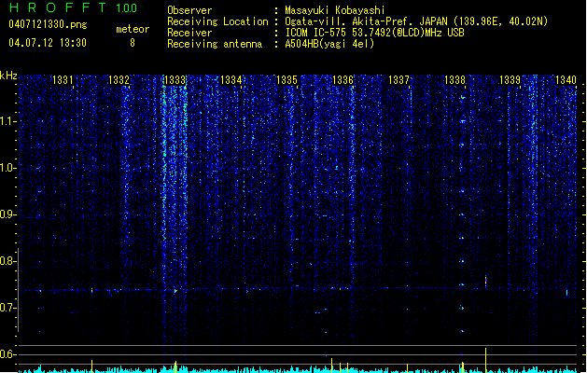This screenshot has width=587, height=373.
Task: Click the tall yellow meteor spike after 1338
Action: click(x=486, y=360)
